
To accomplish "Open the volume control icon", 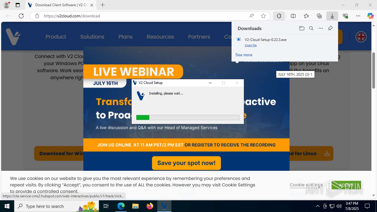I will 339,206.
